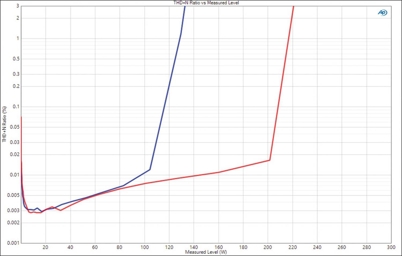This screenshot has width=402, height=256.
Task: Click the y-axis value 1
Action: point(18,39)
